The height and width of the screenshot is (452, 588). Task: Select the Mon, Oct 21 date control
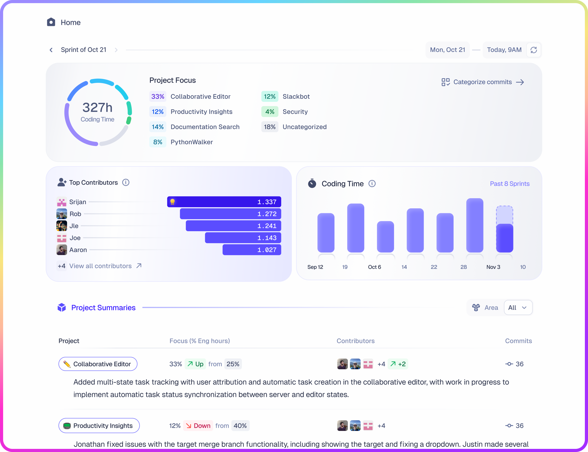[447, 50]
